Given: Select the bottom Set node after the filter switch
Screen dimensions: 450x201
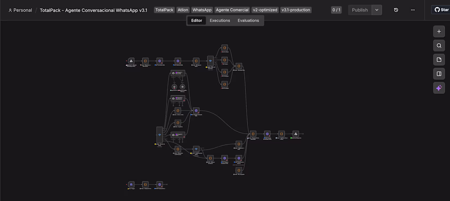Looking at the screenshot, I should point(225,84).
